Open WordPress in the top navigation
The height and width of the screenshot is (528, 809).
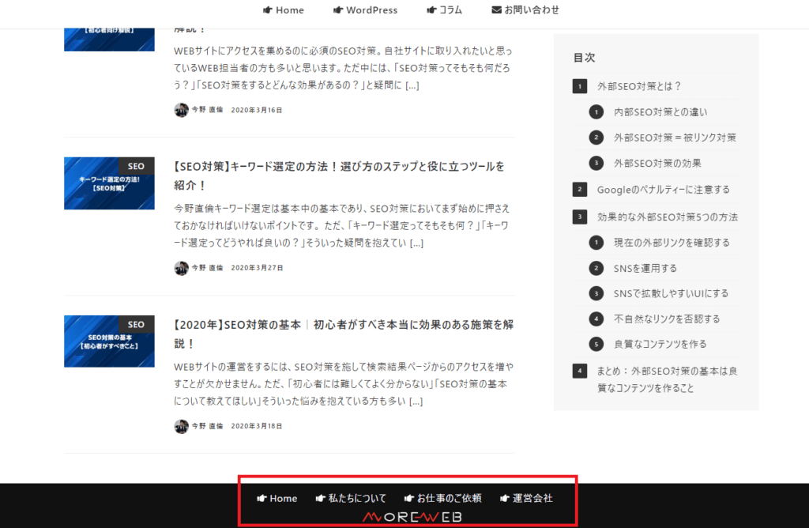(371, 9)
